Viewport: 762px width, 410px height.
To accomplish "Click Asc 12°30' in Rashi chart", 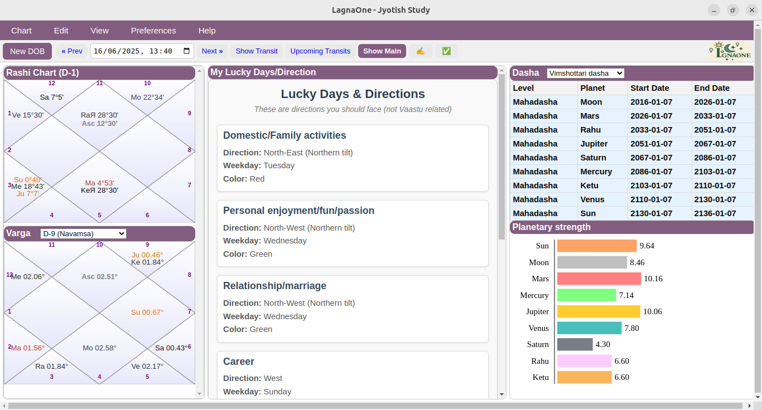I will (x=99, y=124).
